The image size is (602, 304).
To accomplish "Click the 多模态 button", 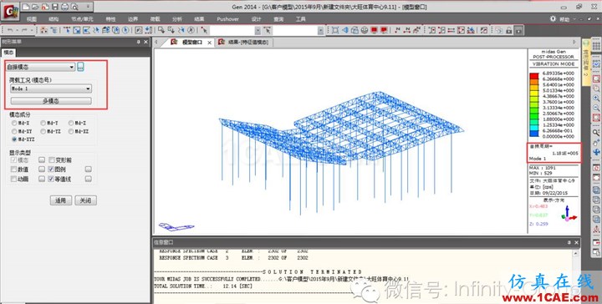I will [51, 101].
